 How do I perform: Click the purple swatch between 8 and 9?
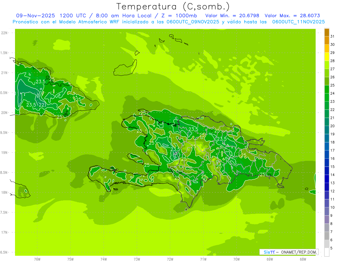[x=327, y=220]
